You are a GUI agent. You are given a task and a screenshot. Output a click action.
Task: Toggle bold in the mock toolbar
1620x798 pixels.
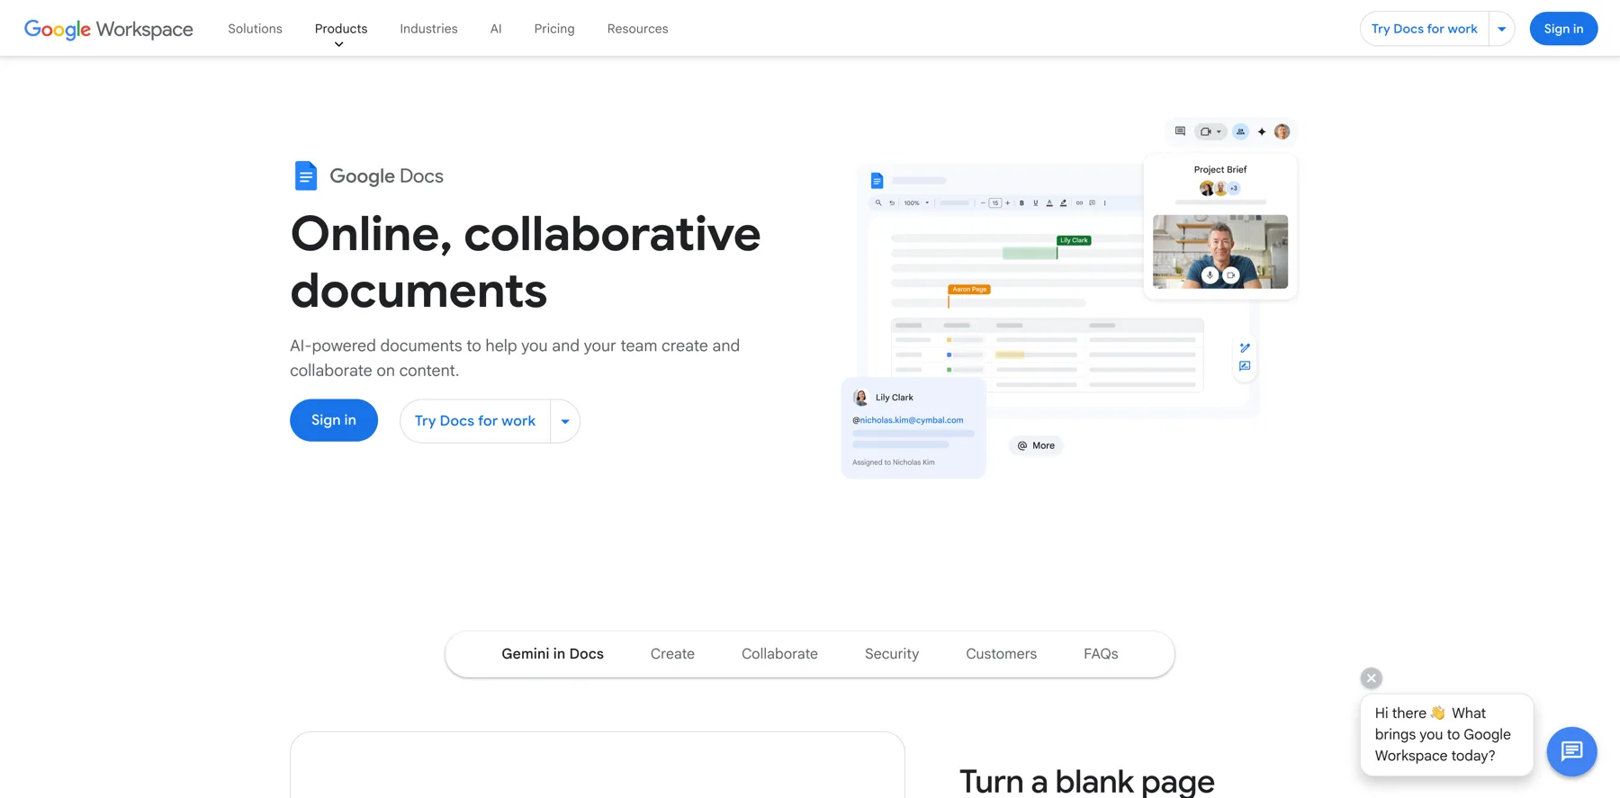[1021, 203]
